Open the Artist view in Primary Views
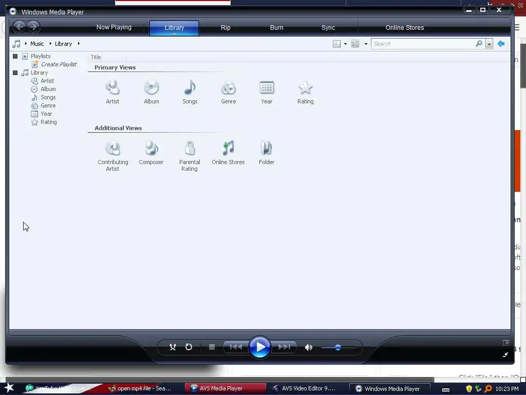Viewport: 526px width, 395px height. 112,92
